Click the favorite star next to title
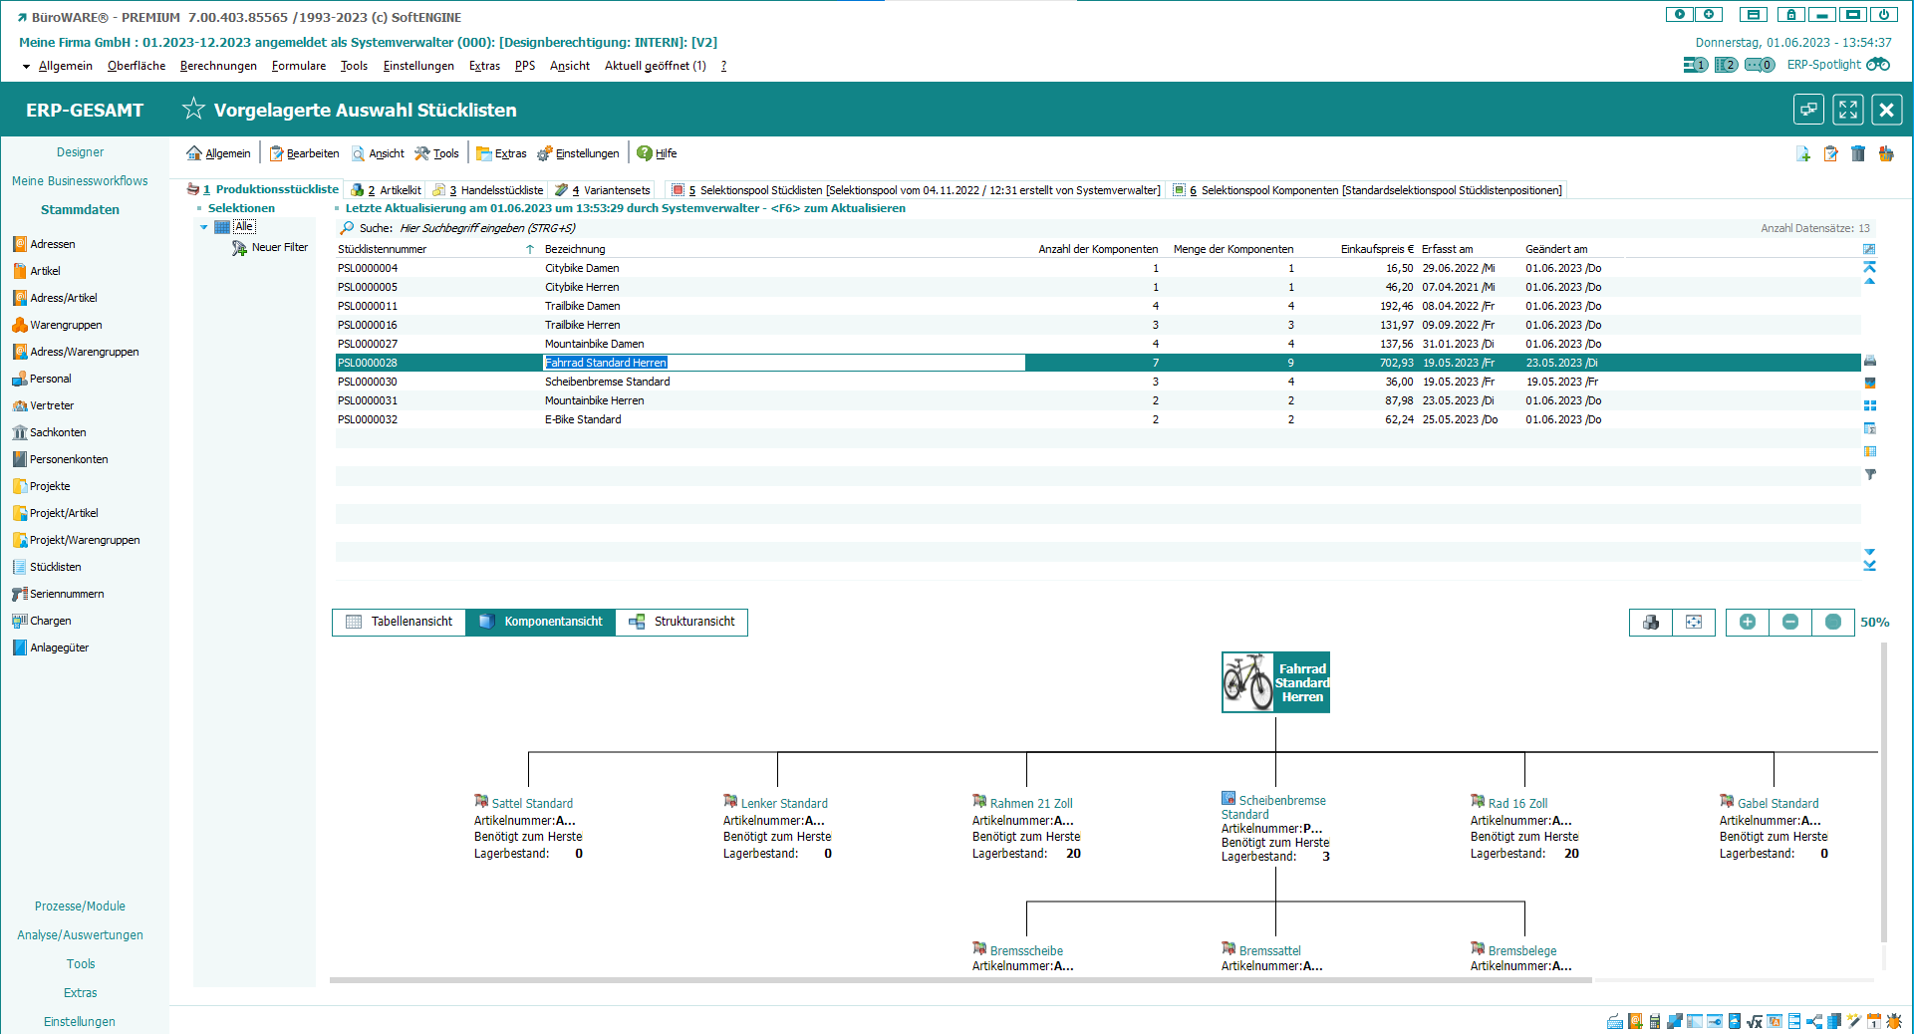This screenshot has width=1914, height=1034. click(x=193, y=110)
